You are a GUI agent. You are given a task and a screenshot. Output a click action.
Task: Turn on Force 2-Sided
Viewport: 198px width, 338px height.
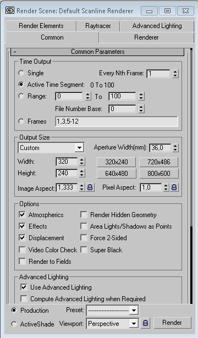coord(84,238)
